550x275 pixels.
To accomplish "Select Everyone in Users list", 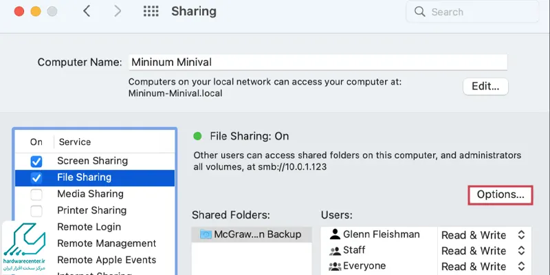I will (x=379, y=266).
